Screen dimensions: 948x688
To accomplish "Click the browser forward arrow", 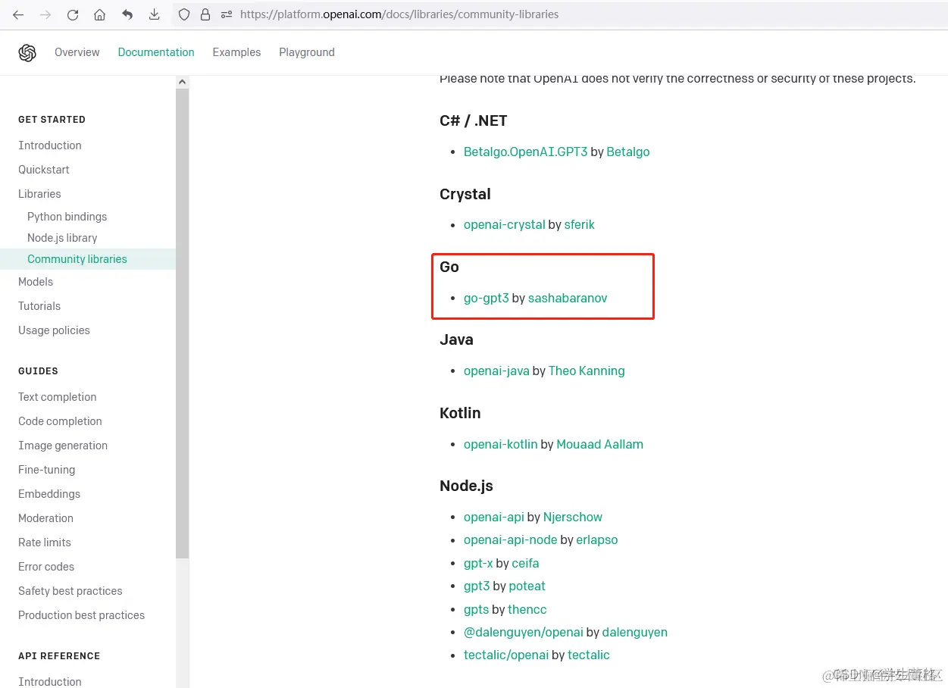I will click(x=45, y=14).
